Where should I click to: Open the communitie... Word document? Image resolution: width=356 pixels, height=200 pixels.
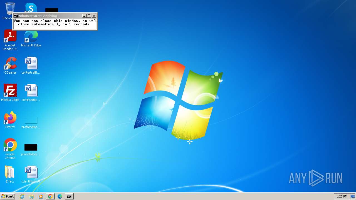(x=31, y=93)
